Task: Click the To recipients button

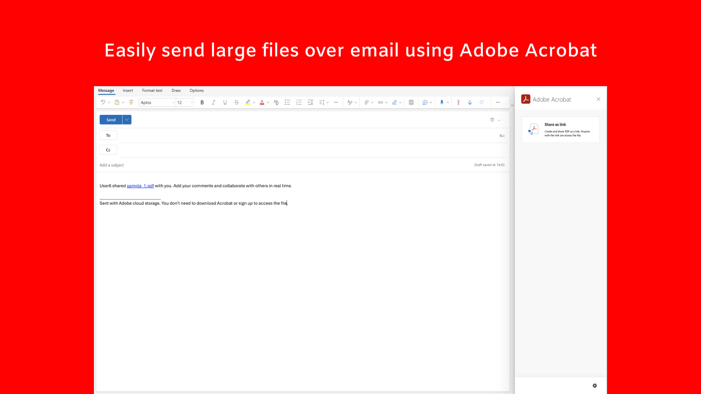Action: [108, 135]
